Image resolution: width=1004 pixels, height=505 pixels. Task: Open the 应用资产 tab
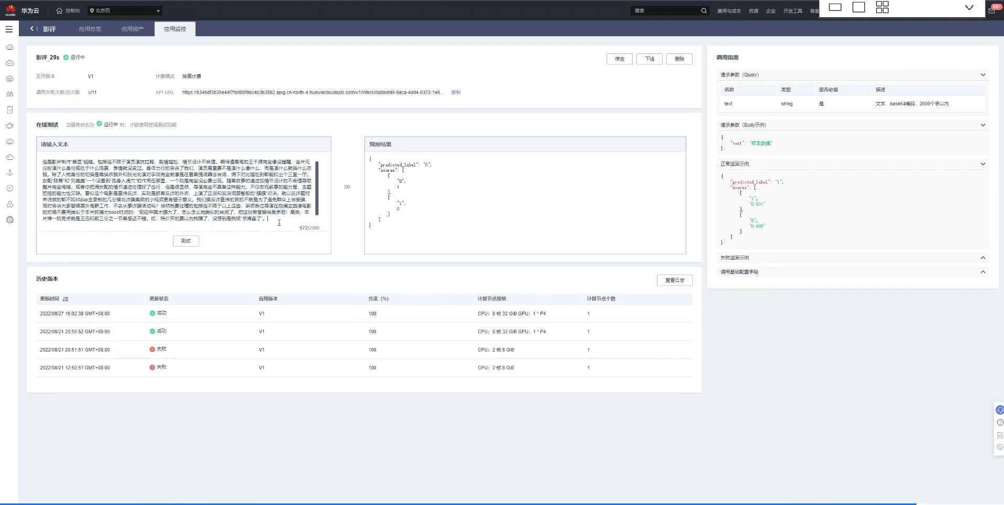(x=133, y=29)
